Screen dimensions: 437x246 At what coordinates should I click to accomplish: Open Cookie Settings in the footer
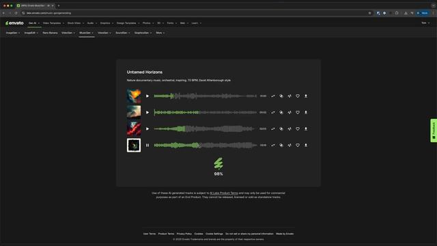214,234
